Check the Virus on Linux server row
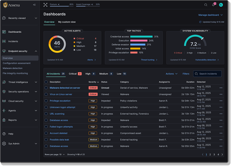This screenshot has width=231, height=166. [46, 94]
